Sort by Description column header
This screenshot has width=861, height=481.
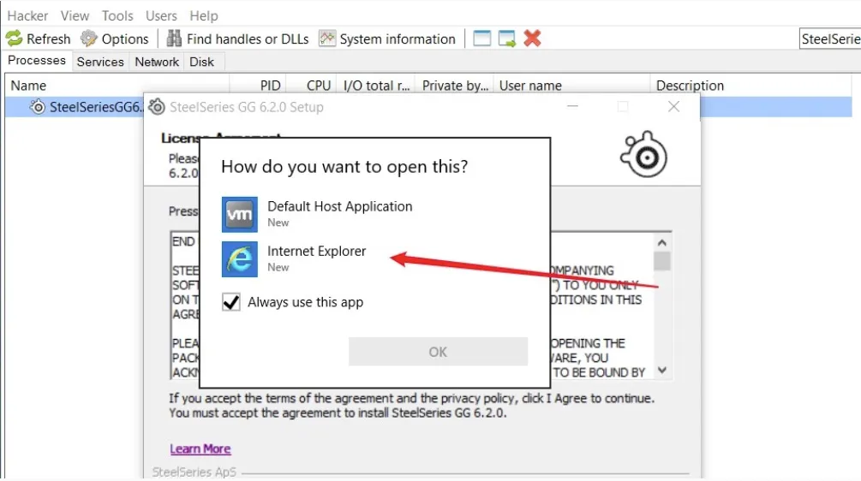pos(751,86)
